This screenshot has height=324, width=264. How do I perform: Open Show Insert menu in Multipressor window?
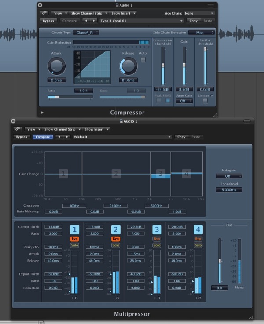pyautogui.click(x=96, y=129)
